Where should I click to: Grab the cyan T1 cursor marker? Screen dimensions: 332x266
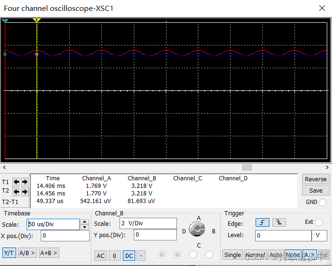(x=5, y=20)
